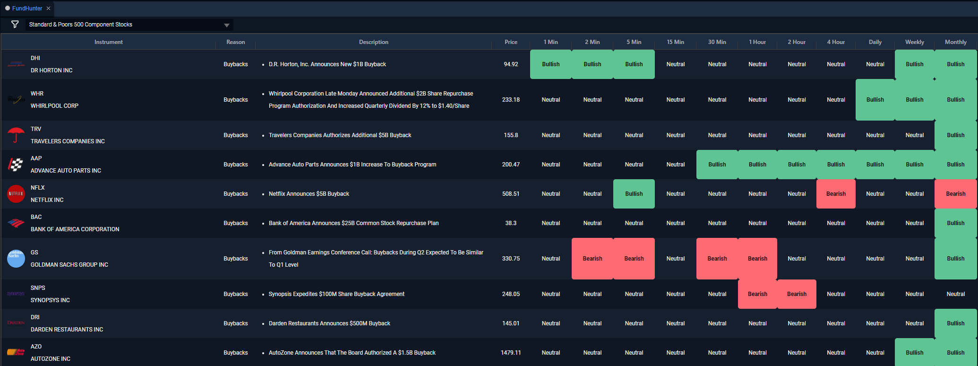Click Goldman Sachs 2 Min Bearish cell
The width and height of the screenshot is (978, 366).
[592, 259]
